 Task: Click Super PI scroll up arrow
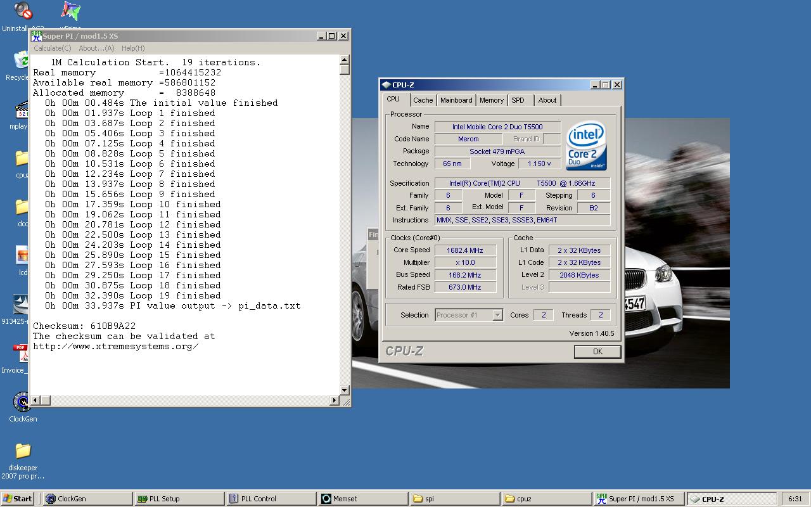click(345, 60)
